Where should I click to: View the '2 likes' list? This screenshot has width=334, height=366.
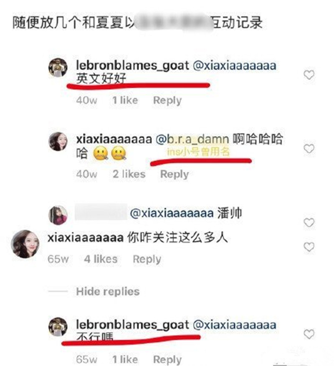(x=129, y=174)
